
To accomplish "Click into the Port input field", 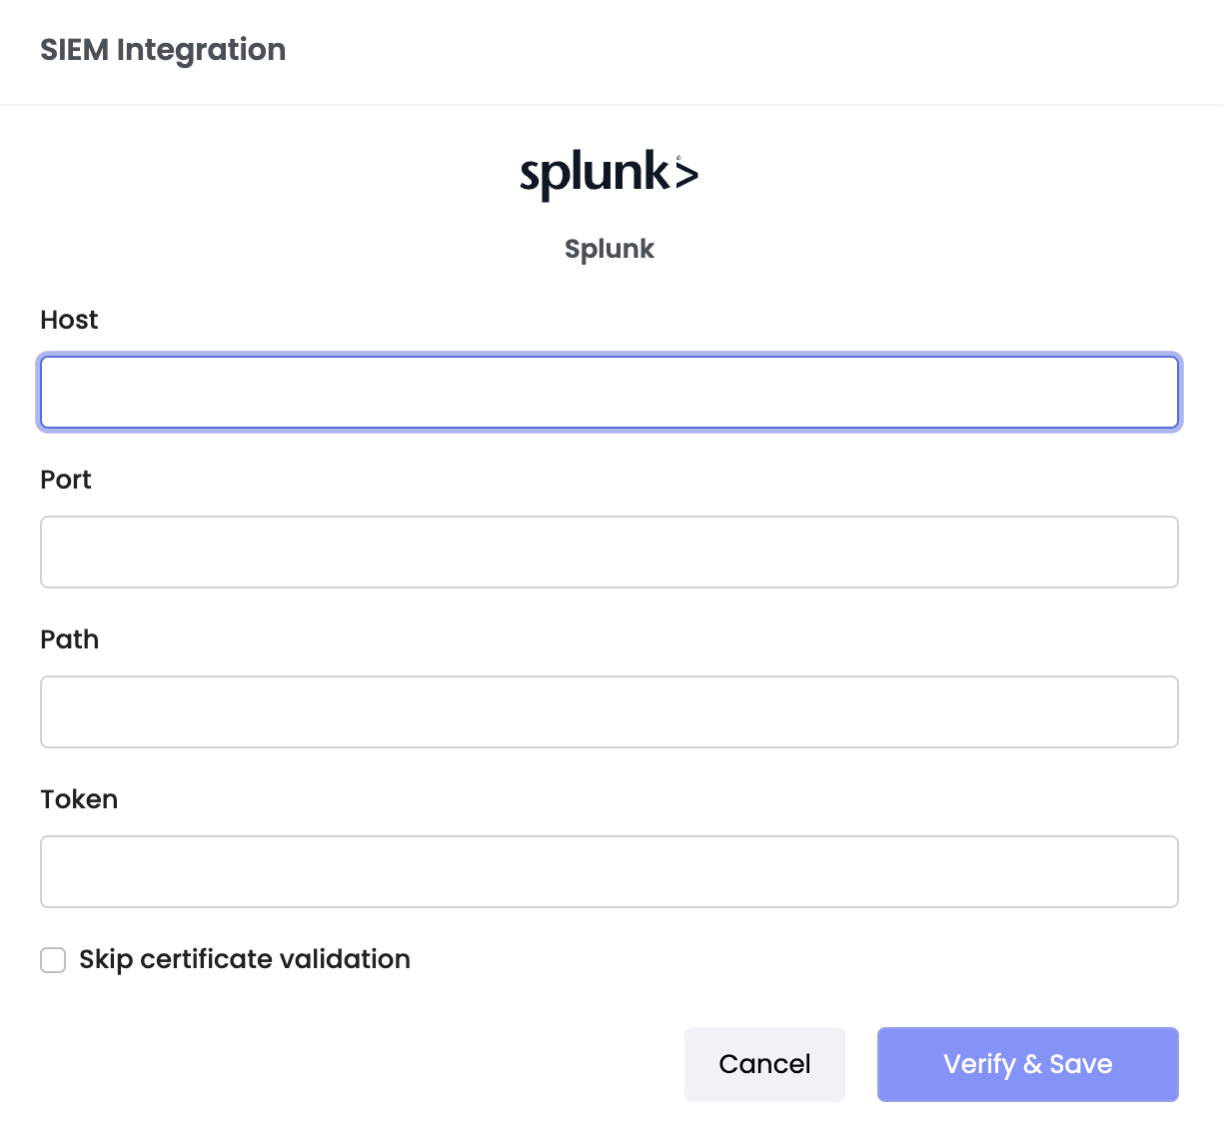I will point(610,552).
